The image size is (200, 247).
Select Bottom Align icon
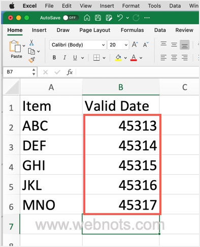(x=184, y=45)
